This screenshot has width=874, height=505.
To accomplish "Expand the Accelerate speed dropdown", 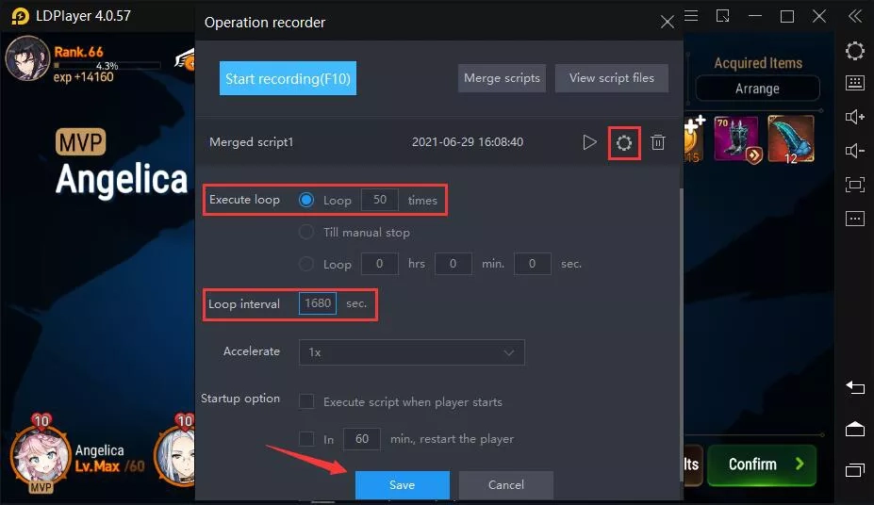I will coord(411,351).
